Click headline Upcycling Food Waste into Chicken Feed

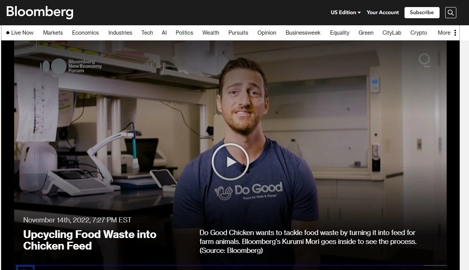tap(90, 240)
